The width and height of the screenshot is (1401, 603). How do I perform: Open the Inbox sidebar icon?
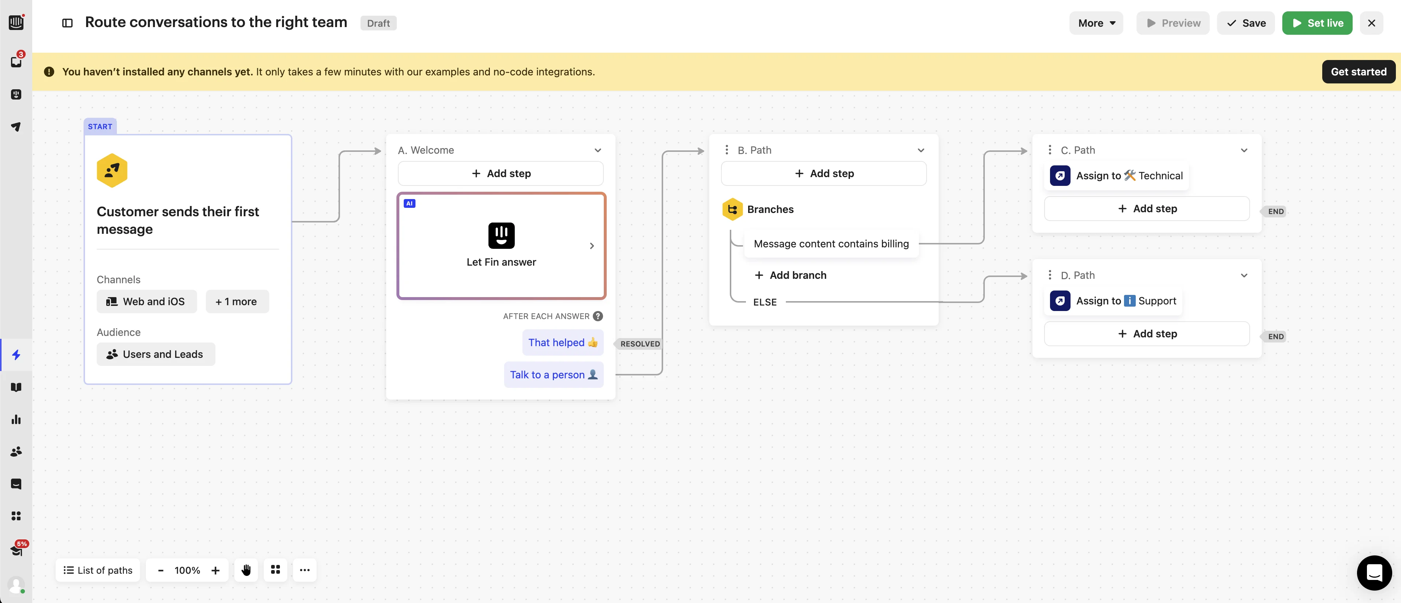16,61
